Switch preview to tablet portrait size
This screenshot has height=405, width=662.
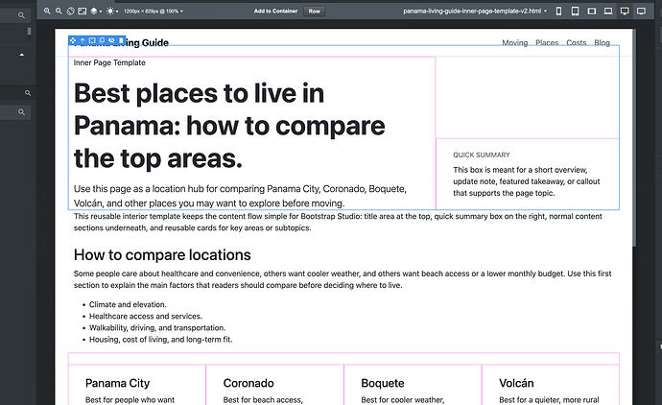(575, 11)
